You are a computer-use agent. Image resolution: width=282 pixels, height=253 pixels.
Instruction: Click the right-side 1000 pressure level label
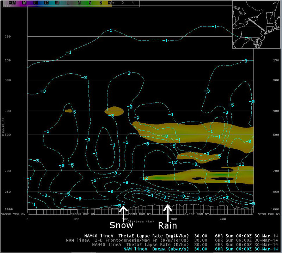click(x=275, y=209)
